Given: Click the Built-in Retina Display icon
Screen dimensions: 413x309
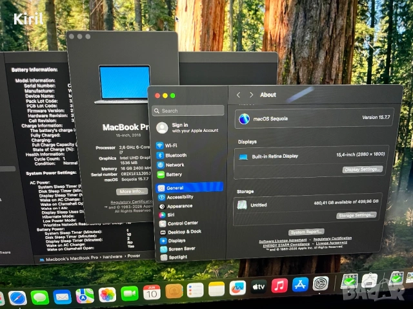Looking at the screenshot, I should pos(243,157).
